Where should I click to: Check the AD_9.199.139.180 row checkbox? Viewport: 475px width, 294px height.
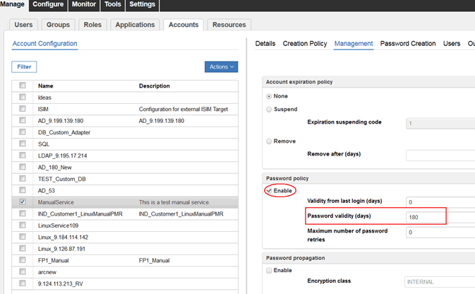click(x=23, y=120)
